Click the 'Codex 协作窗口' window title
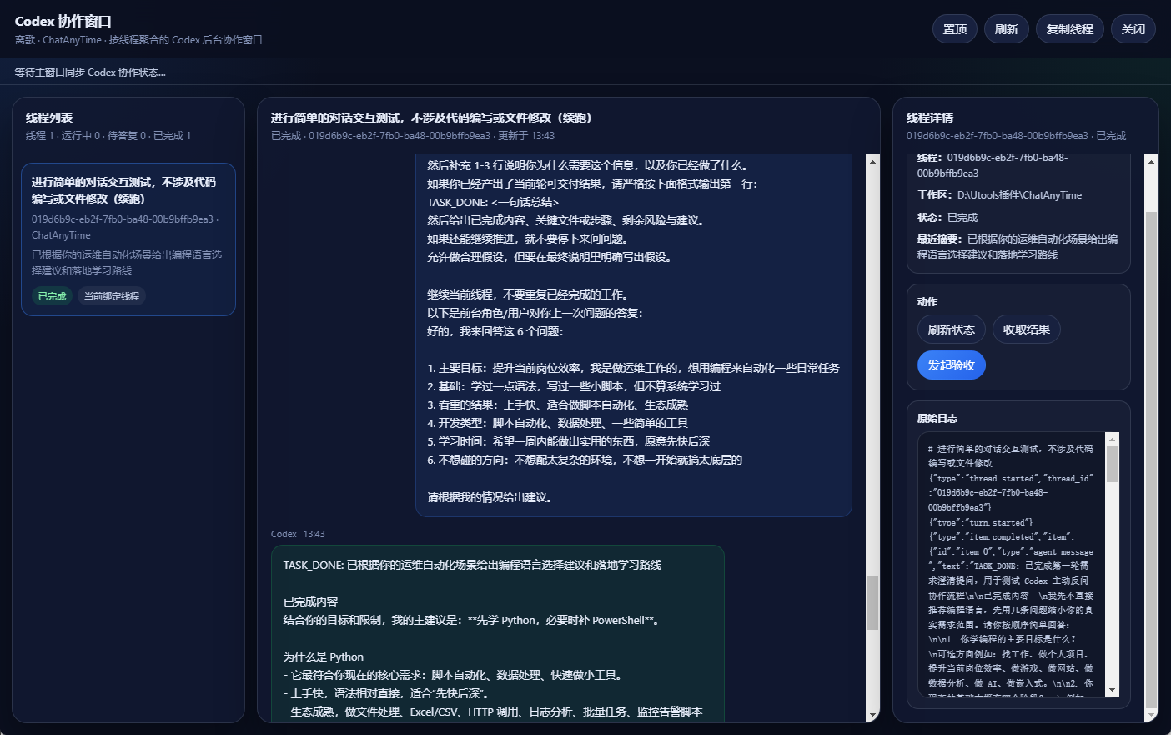1171x735 pixels. [63, 22]
